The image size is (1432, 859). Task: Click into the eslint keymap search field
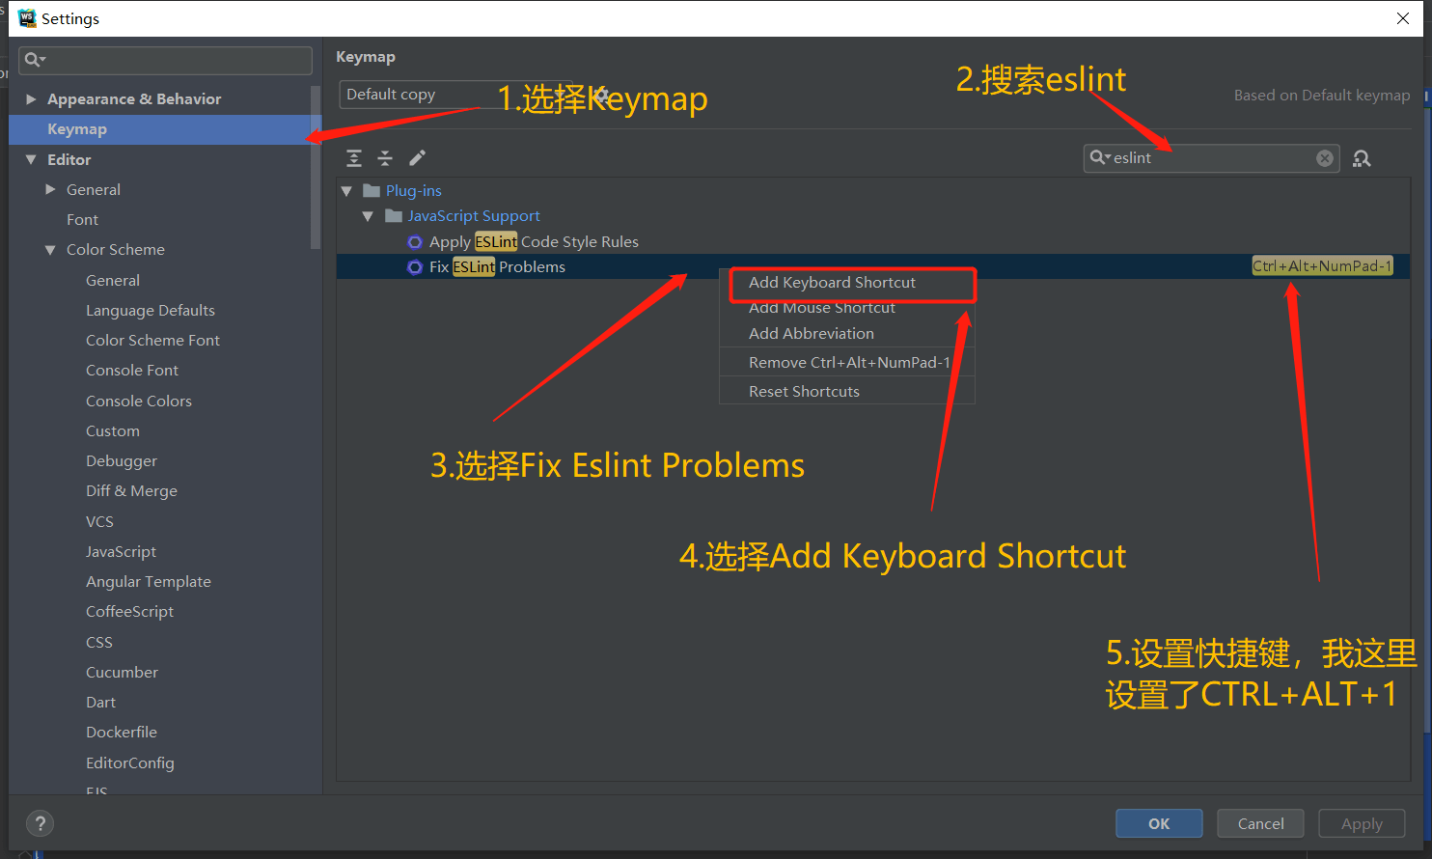point(1211,158)
